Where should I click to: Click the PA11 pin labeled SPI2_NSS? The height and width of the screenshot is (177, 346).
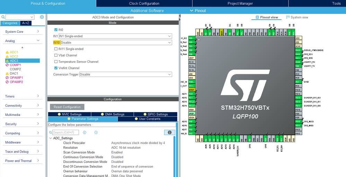point(298,58)
